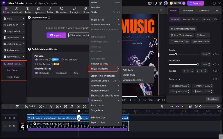Zoom in timeline with plus icon
This screenshot has height=139, width=223.
pos(219,106)
